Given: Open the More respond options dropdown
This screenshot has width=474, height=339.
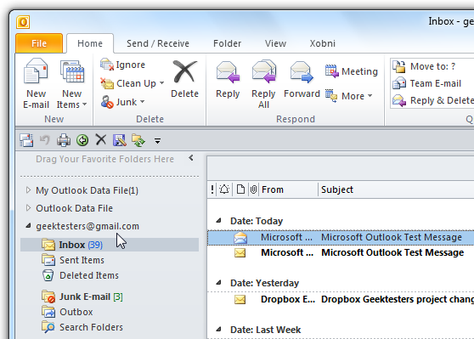Looking at the screenshot, I should point(348,96).
